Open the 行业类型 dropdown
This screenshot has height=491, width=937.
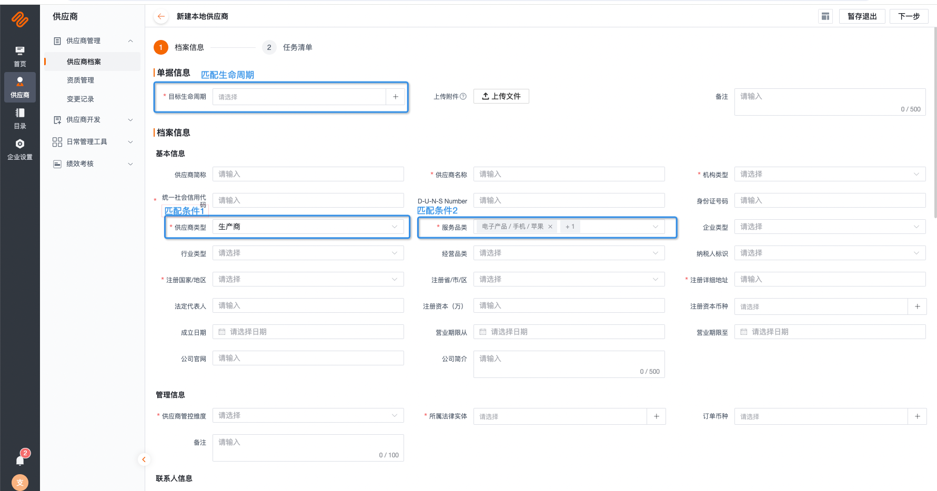point(308,253)
